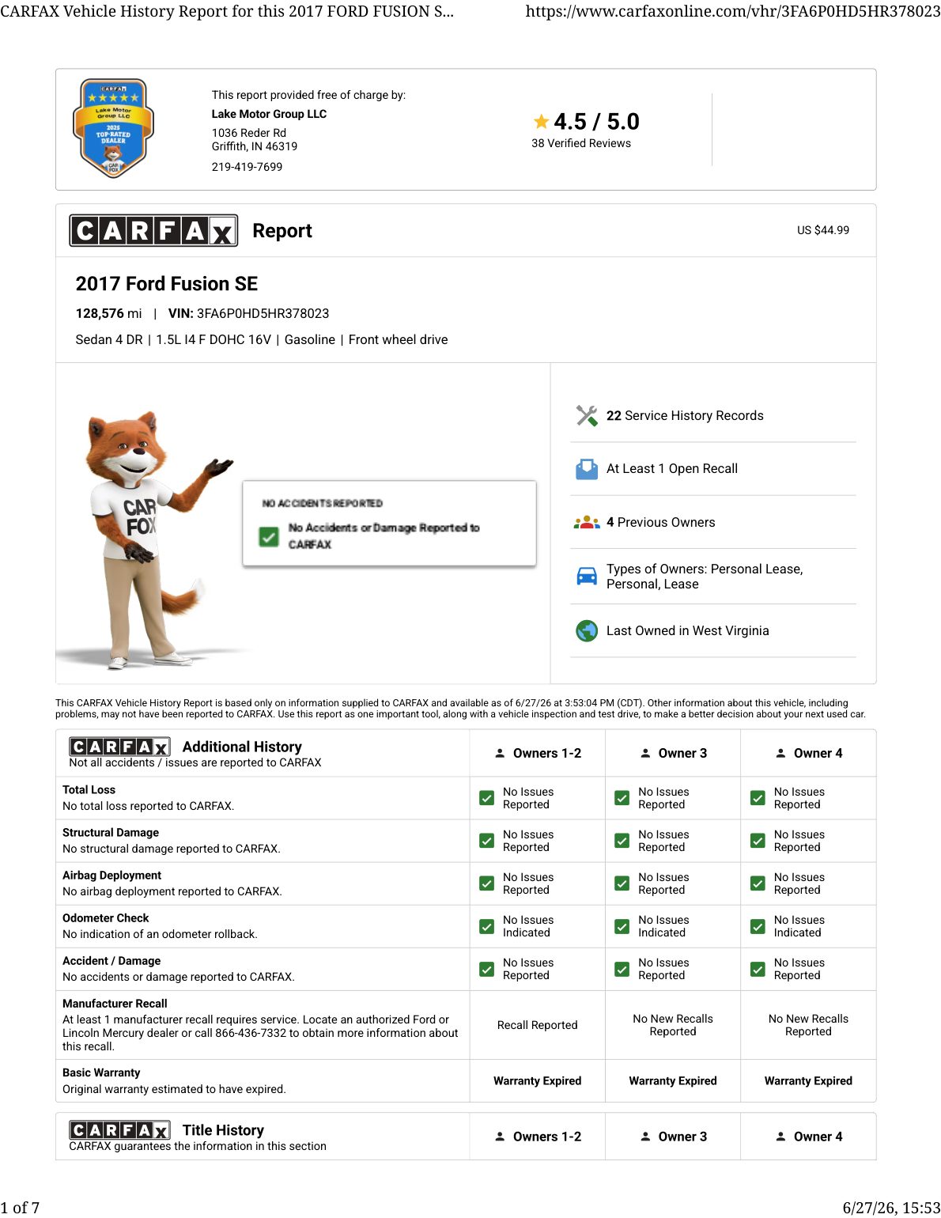Click the No Accidents Reported card
Image resolution: width=941 pixels, height=1218 pixels.
coord(389,524)
